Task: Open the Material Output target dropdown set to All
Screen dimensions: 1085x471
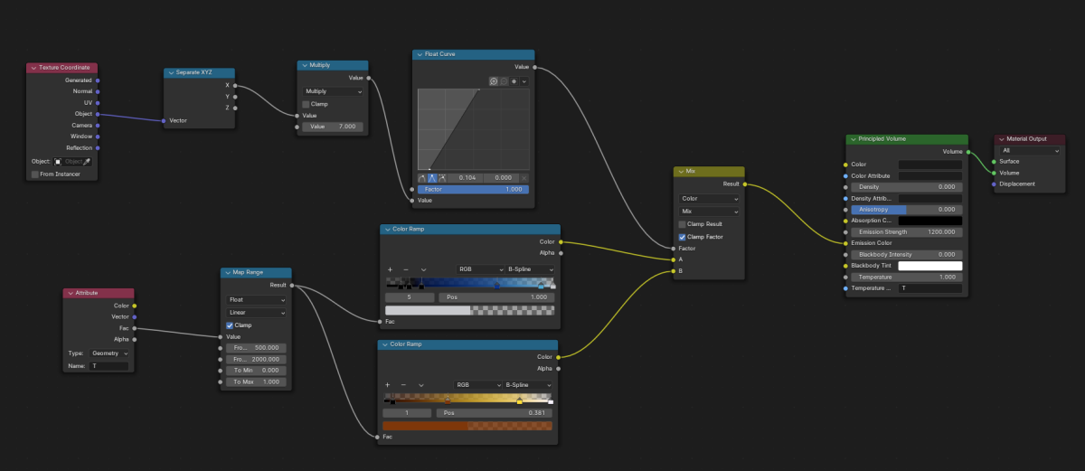Action: (x=1029, y=151)
